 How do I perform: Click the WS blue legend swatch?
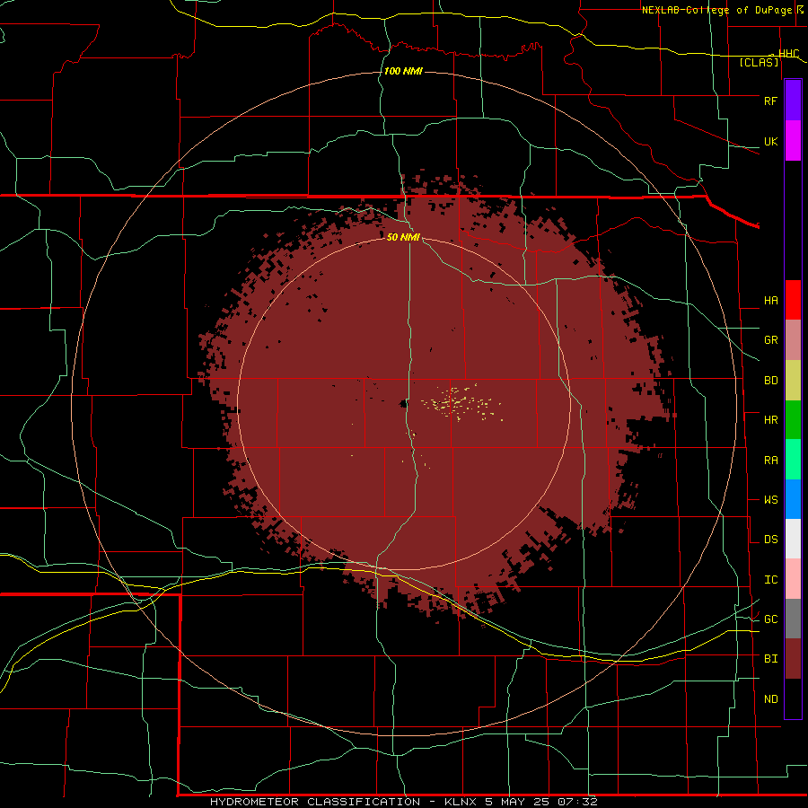pyautogui.click(x=793, y=499)
